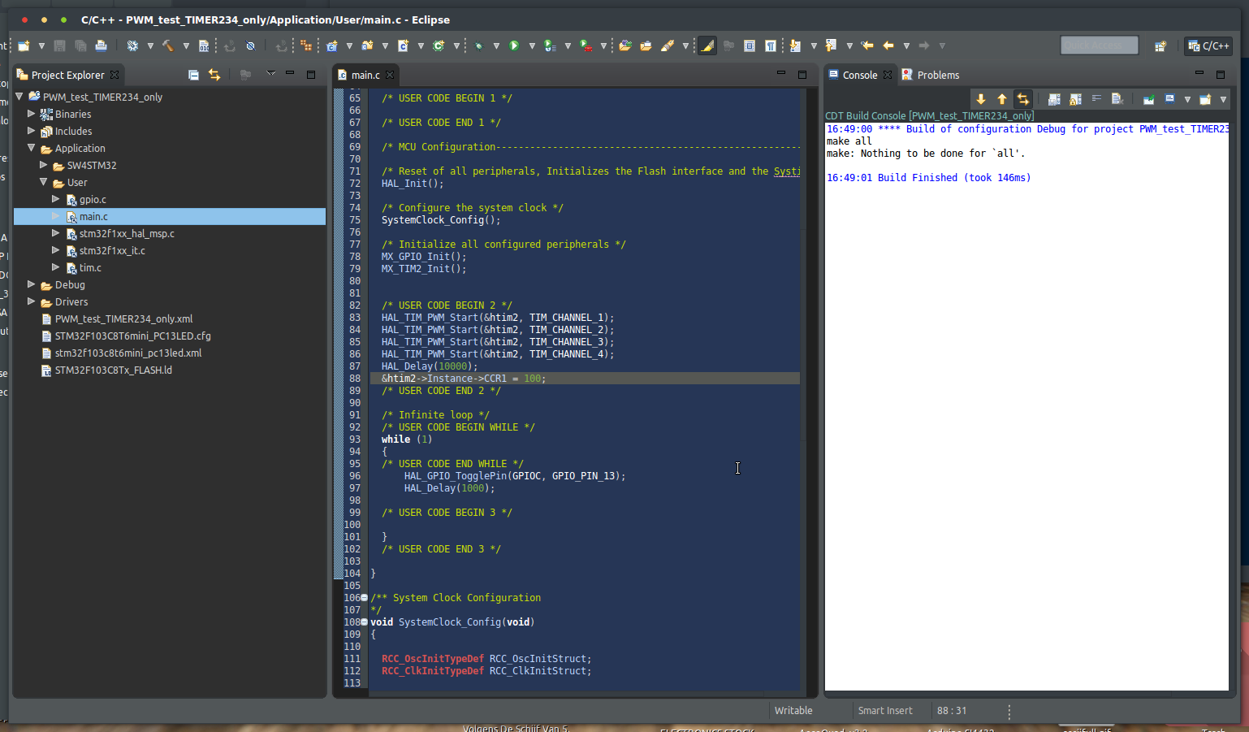Switch to C/C++ perspective button
Image resolution: width=1249 pixels, height=732 pixels.
tap(1208, 45)
